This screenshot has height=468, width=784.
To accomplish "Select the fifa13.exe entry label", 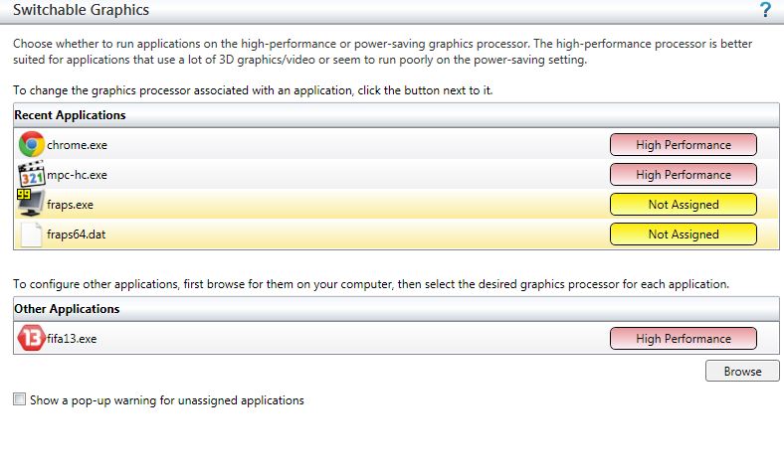I will coord(72,339).
